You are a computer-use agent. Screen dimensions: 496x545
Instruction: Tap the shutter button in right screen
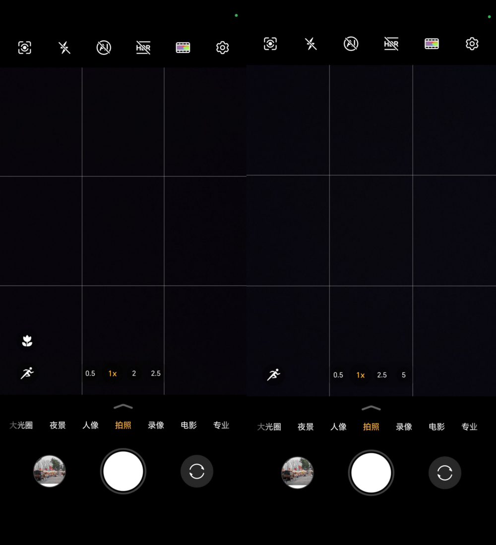click(371, 473)
